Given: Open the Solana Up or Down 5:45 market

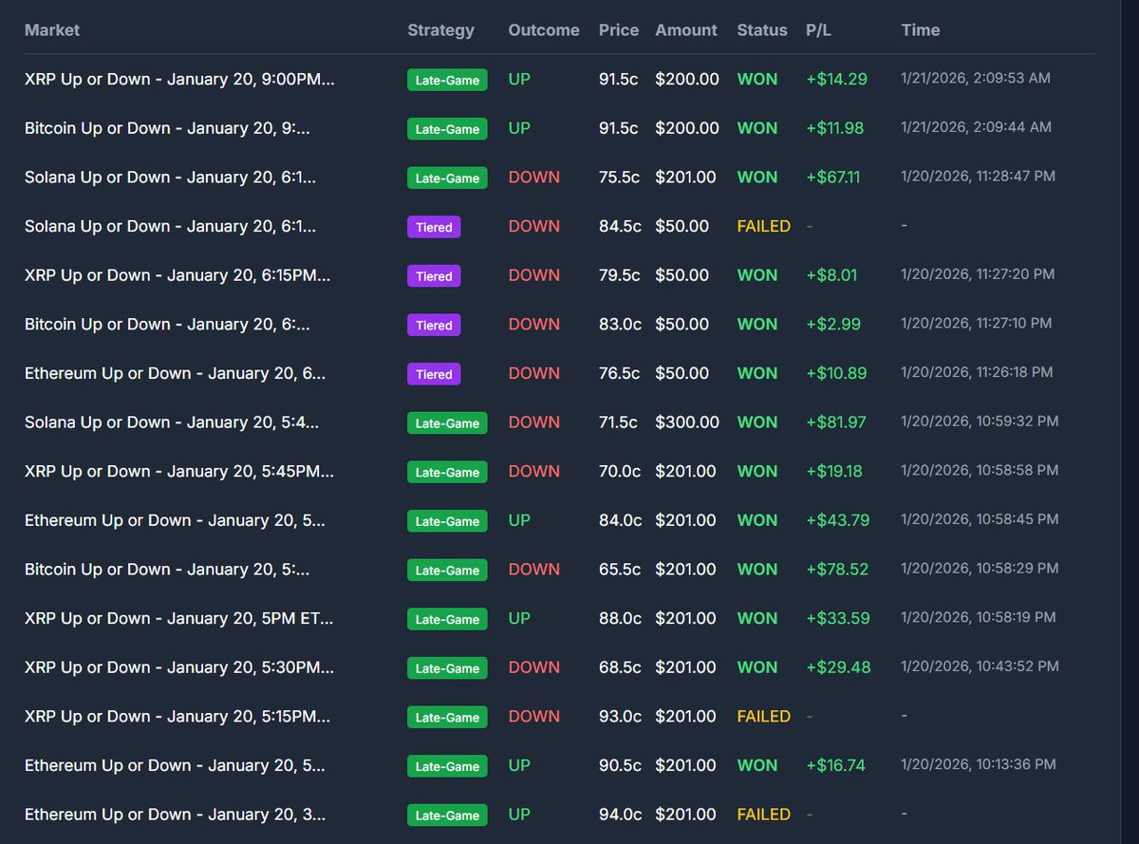Looking at the screenshot, I should point(171,422).
